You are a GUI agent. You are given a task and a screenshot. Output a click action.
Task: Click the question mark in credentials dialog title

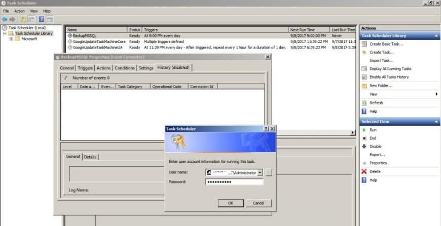click(266, 129)
